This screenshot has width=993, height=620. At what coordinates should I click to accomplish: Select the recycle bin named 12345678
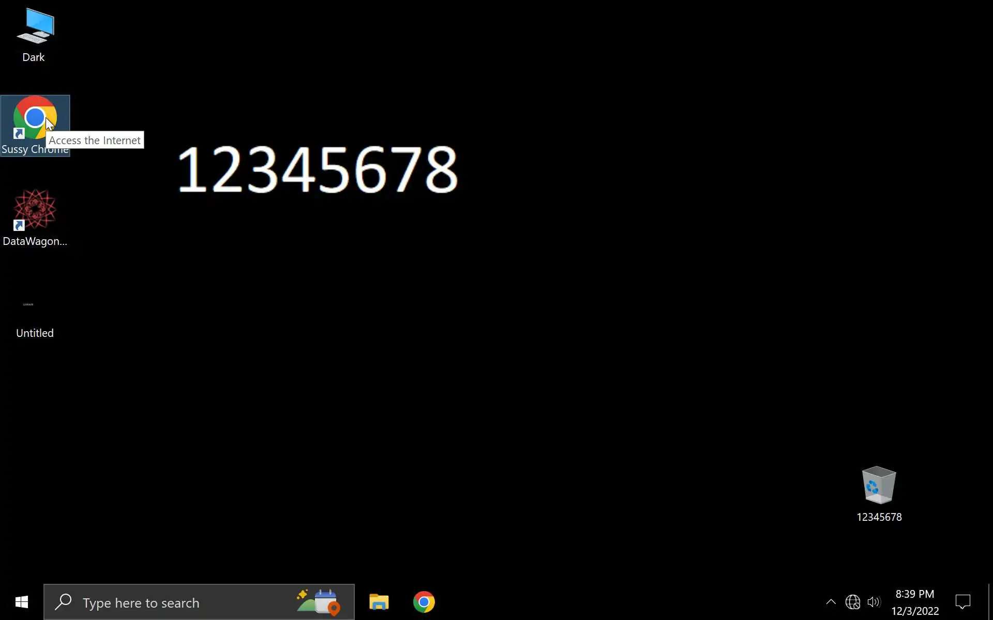(x=879, y=485)
